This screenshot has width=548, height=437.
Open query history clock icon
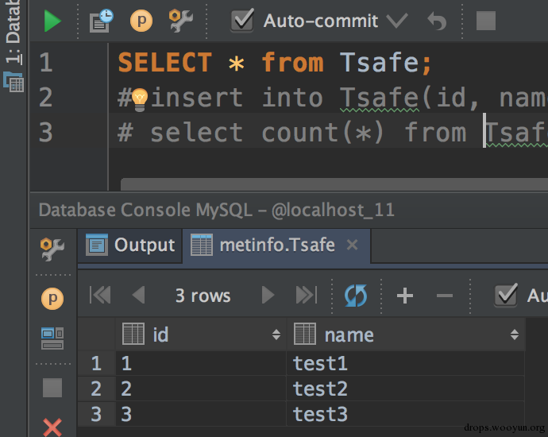pos(101,21)
